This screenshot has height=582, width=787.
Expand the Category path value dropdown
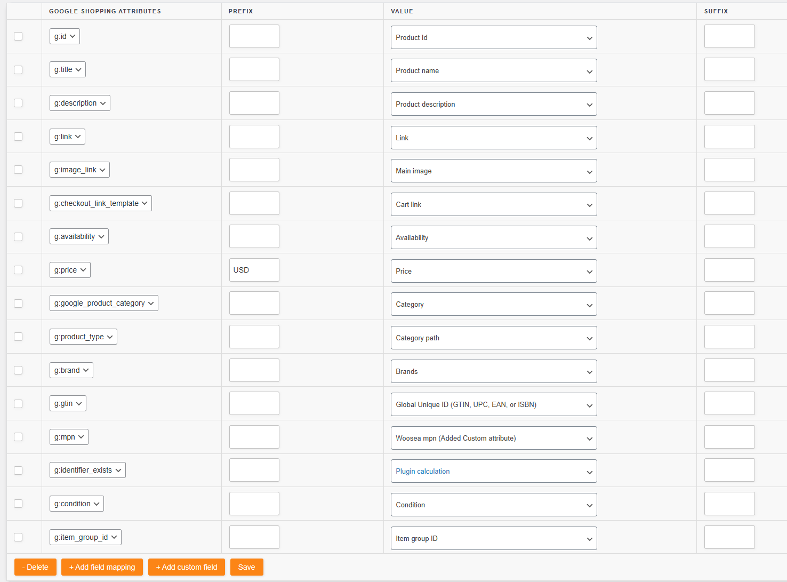(493, 338)
